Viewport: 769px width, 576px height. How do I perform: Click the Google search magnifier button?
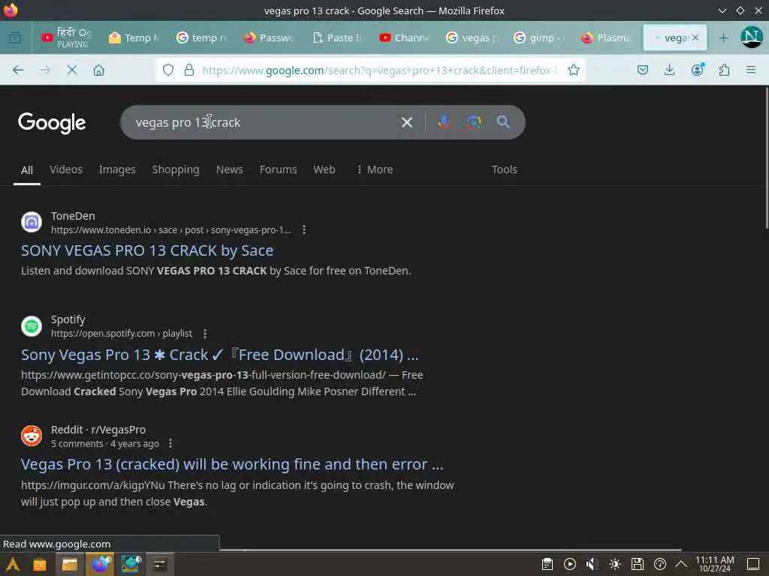coord(503,122)
